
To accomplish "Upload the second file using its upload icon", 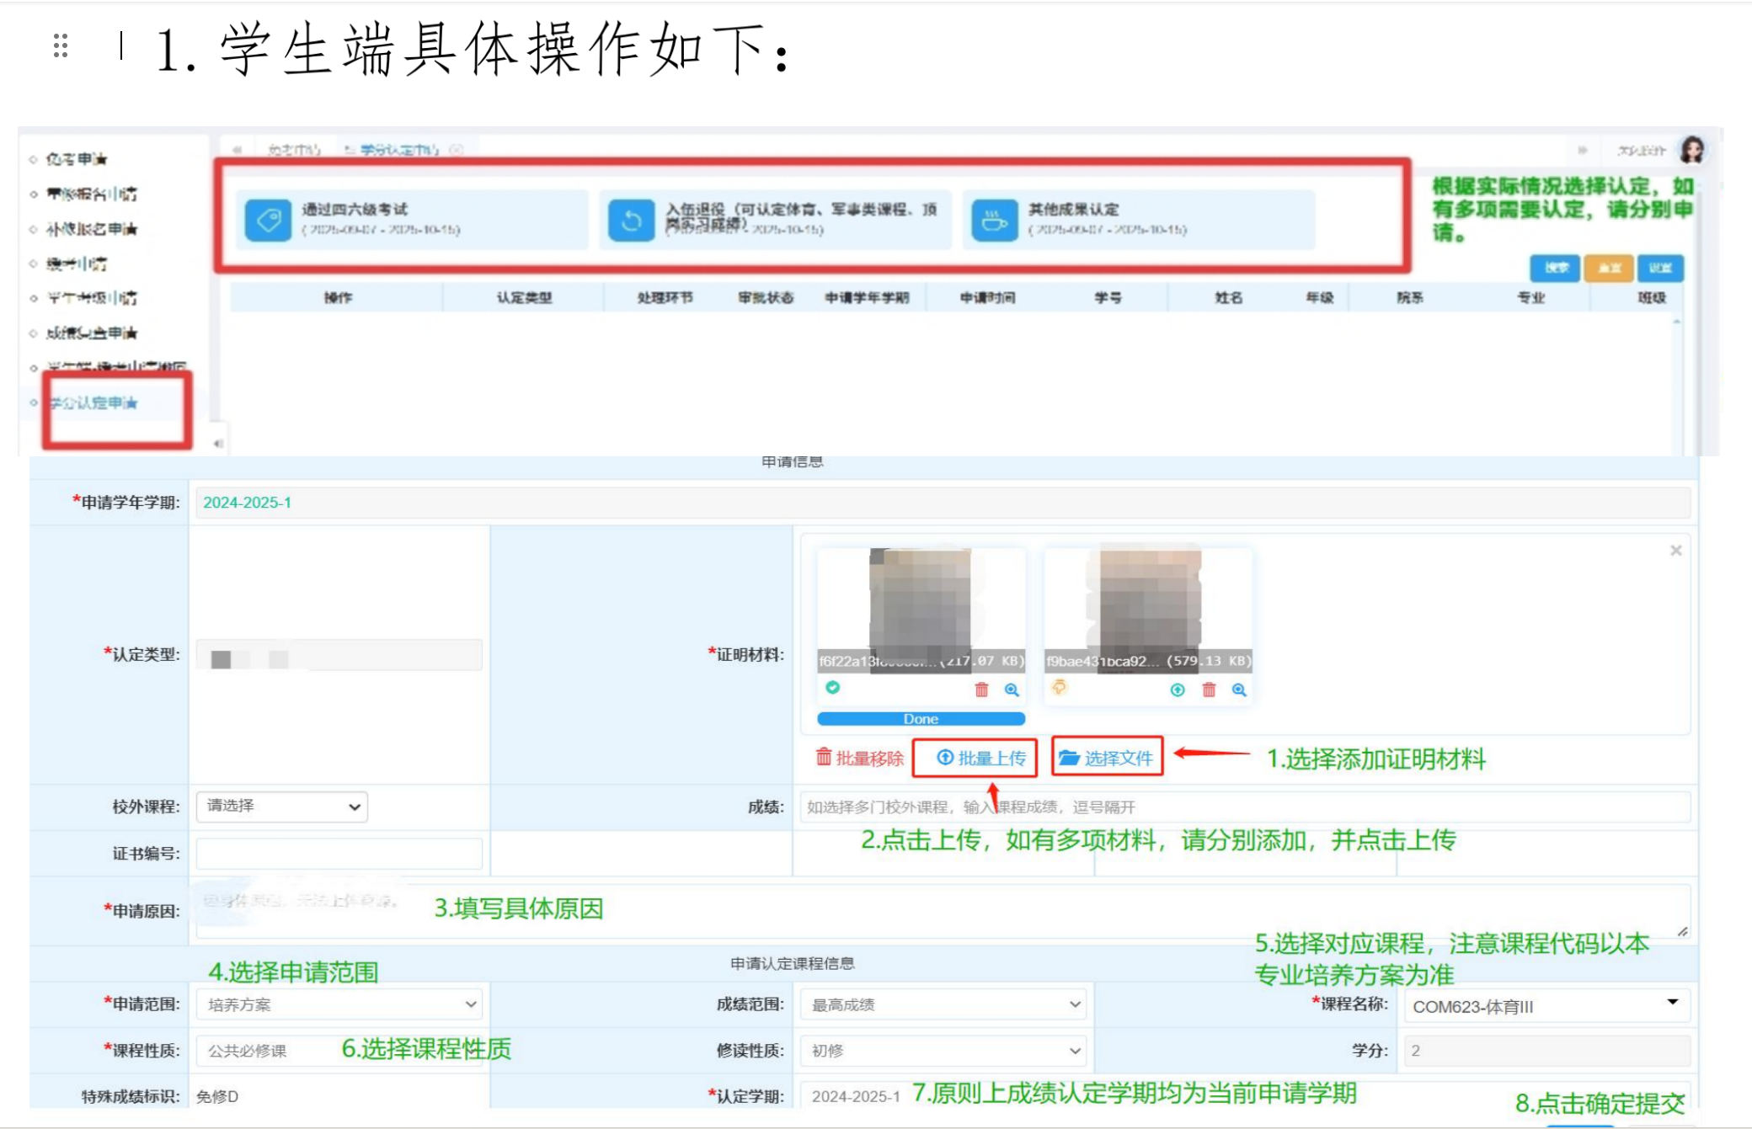I will 1178,690.
